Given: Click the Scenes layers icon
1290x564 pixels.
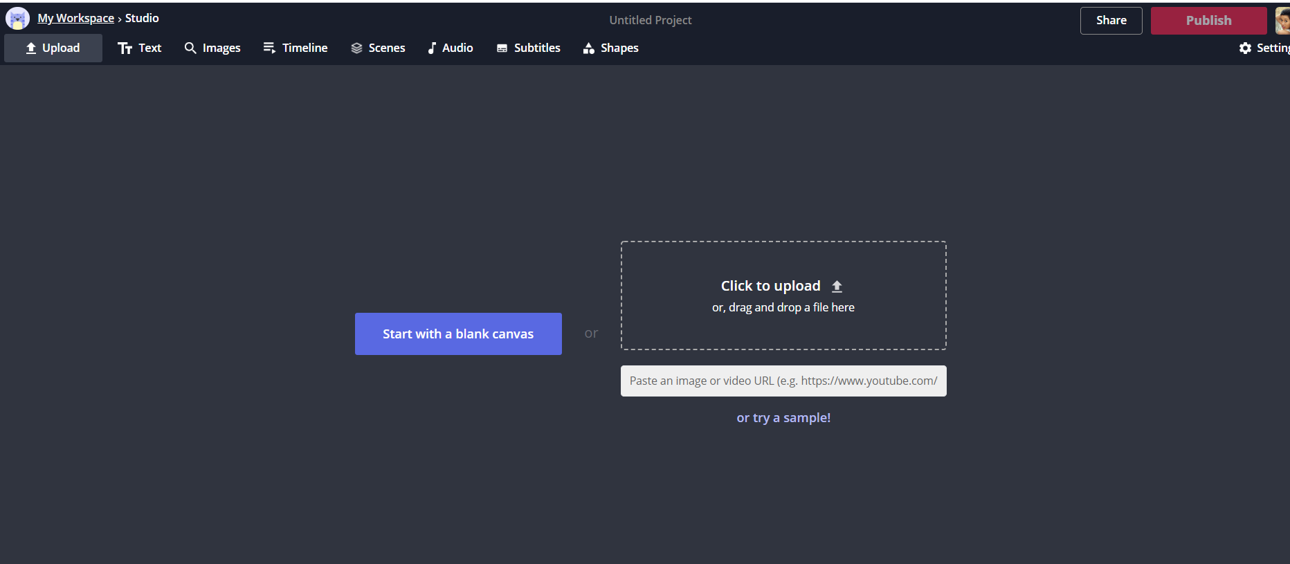Looking at the screenshot, I should pos(356,48).
